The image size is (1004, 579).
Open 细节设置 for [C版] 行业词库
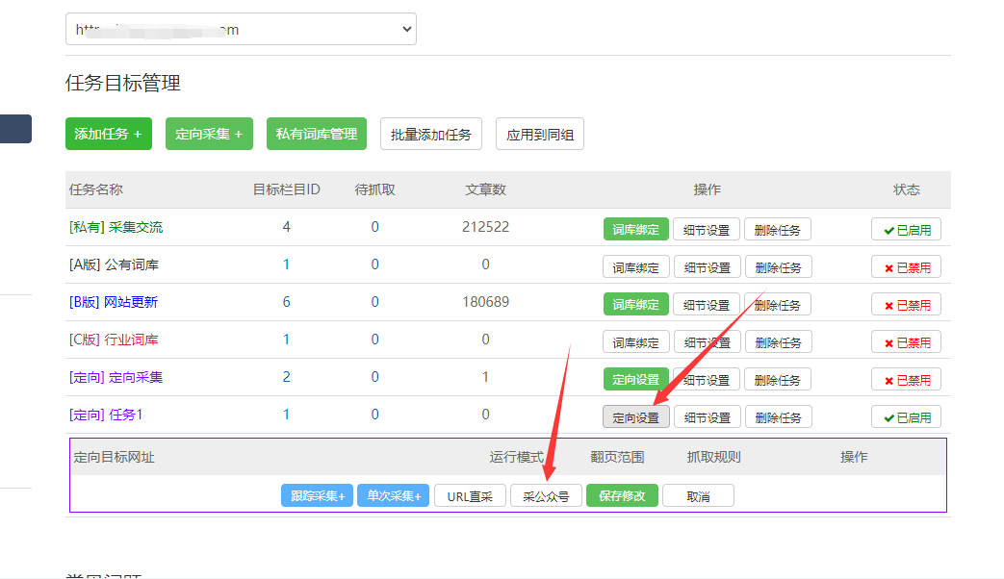click(707, 341)
